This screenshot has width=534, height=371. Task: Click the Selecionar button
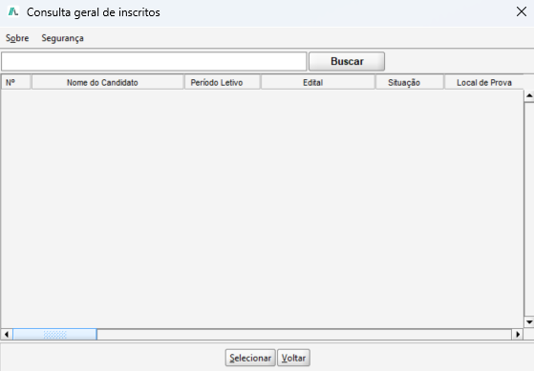click(250, 358)
